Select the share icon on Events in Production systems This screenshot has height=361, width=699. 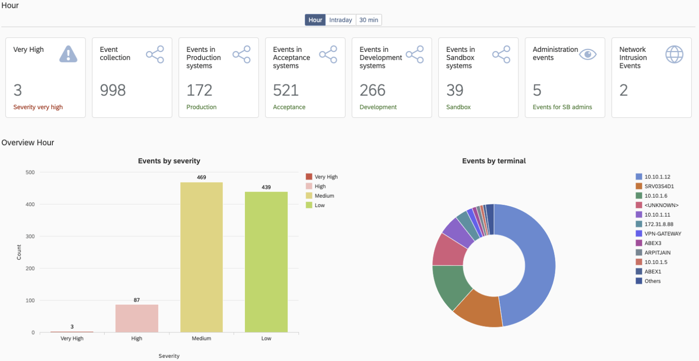[x=242, y=54]
